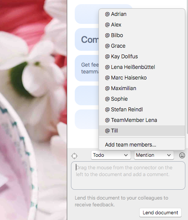Click the Lend document button
Image resolution: width=188 pixels, height=220 pixels.
[160, 212]
